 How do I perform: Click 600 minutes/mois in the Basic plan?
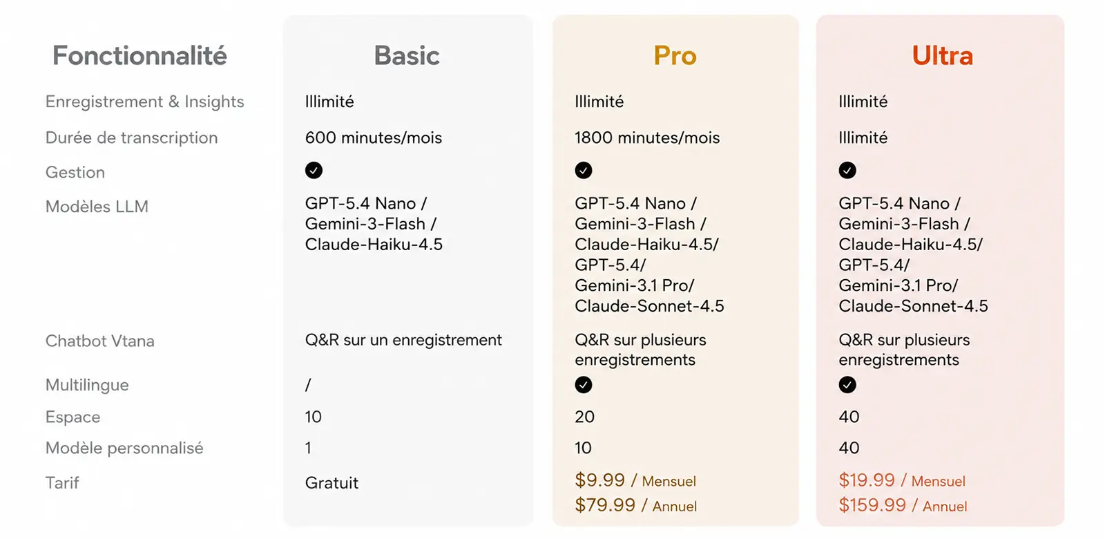pyautogui.click(x=374, y=138)
